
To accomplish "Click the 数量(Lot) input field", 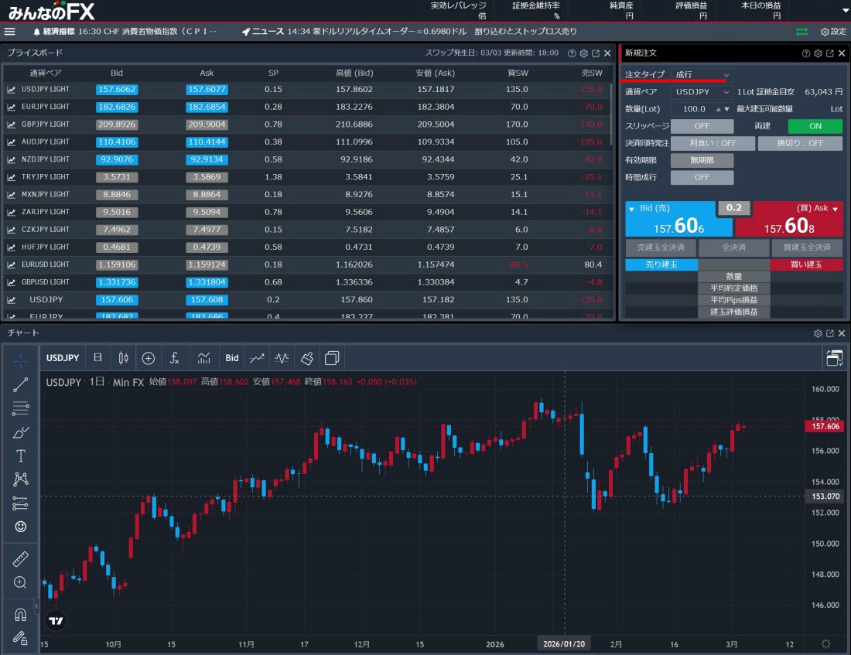I will [694, 109].
